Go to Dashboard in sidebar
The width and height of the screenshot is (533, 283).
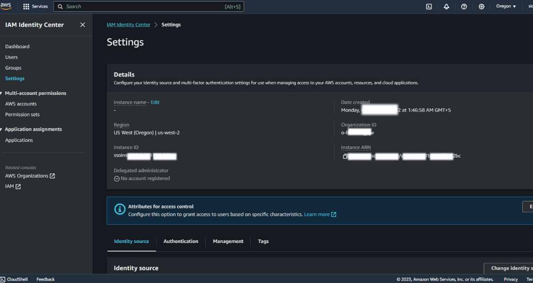point(17,47)
